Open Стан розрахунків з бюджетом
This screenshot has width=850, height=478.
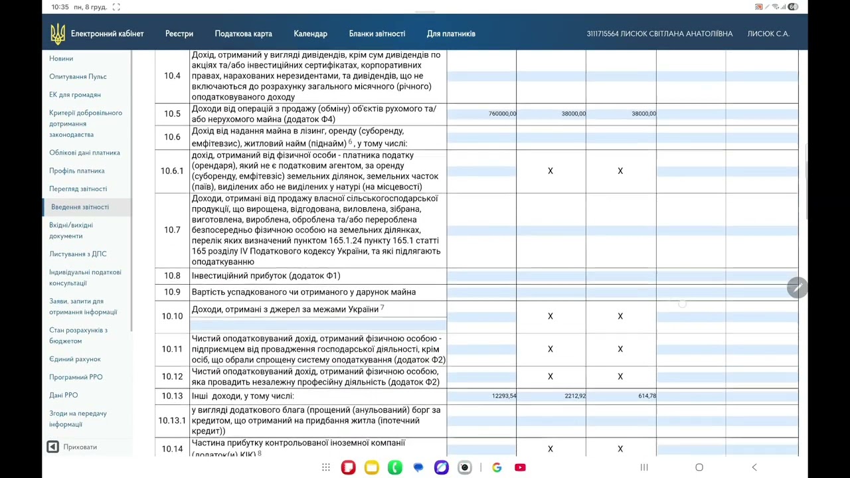(78, 335)
